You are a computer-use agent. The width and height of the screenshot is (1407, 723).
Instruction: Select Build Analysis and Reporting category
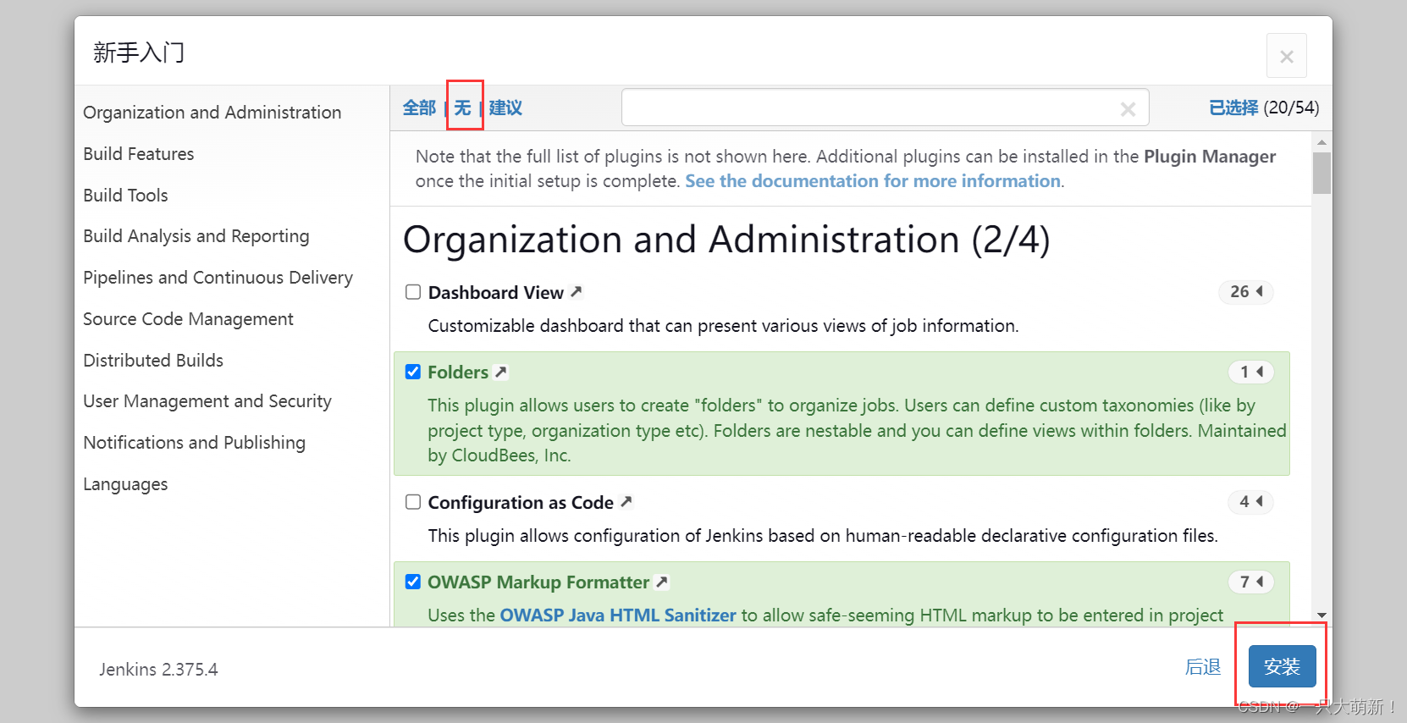[x=196, y=236]
